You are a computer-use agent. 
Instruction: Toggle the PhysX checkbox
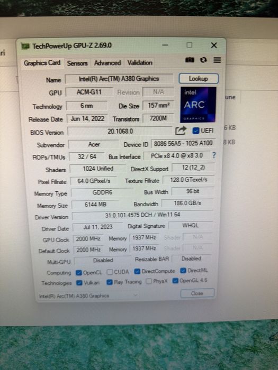[149, 281]
